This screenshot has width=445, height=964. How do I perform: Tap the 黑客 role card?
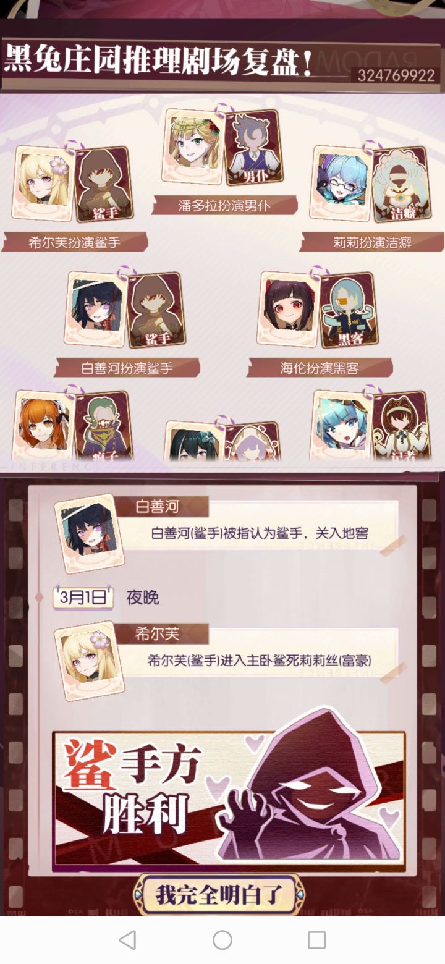click(x=348, y=310)
